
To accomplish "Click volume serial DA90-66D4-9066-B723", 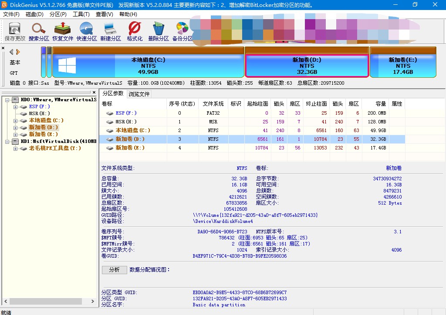I will (223, 232).
